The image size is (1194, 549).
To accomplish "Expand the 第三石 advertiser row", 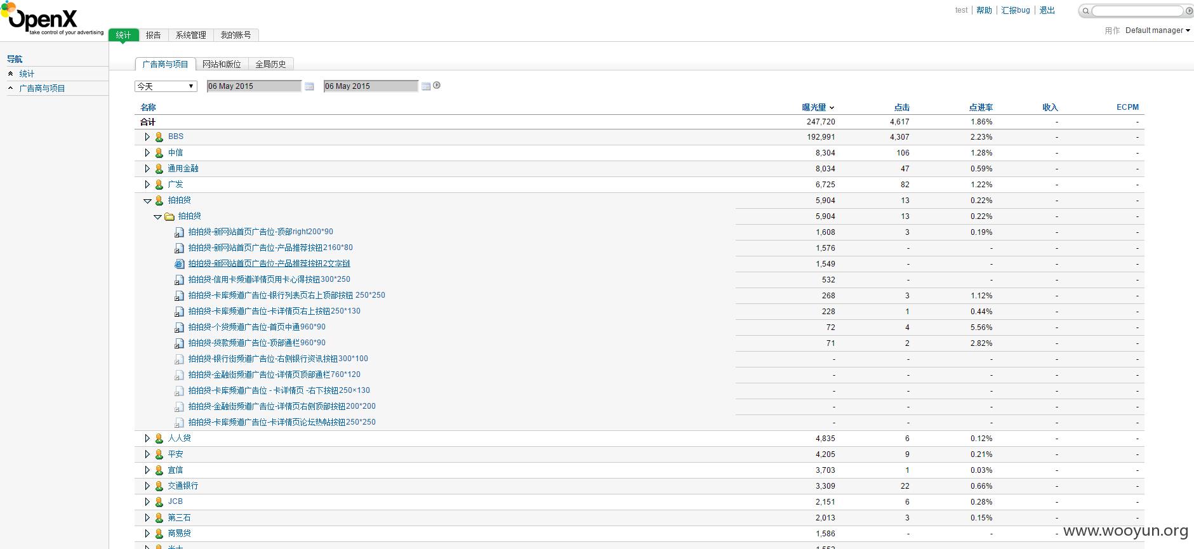I will click(x=147, y=518).
